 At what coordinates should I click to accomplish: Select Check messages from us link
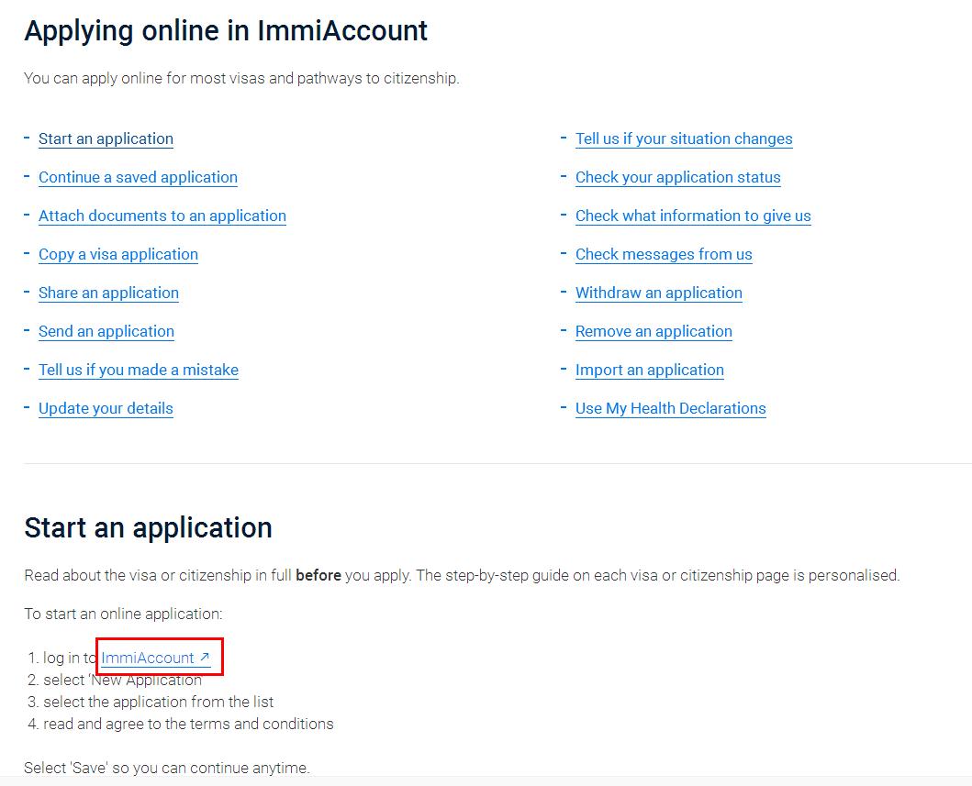point(664,254)
